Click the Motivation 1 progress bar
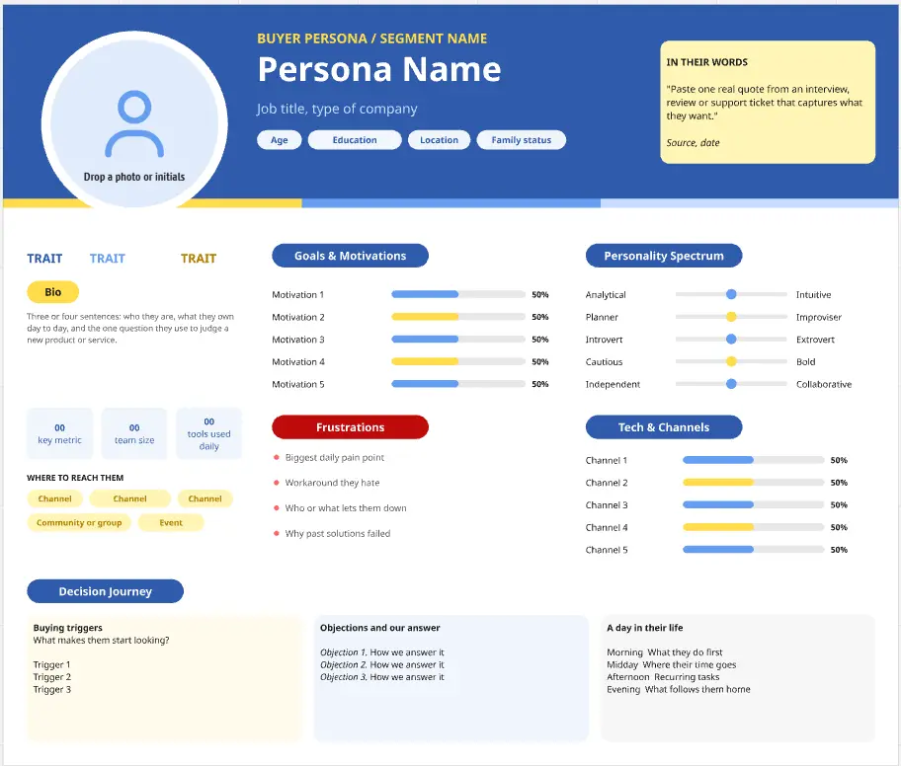Screen dimensions: 901x766 click(458, 294)
